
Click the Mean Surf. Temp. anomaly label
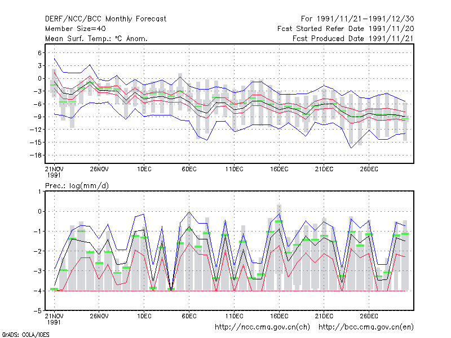pyautogui.click(x=96, y=39)
